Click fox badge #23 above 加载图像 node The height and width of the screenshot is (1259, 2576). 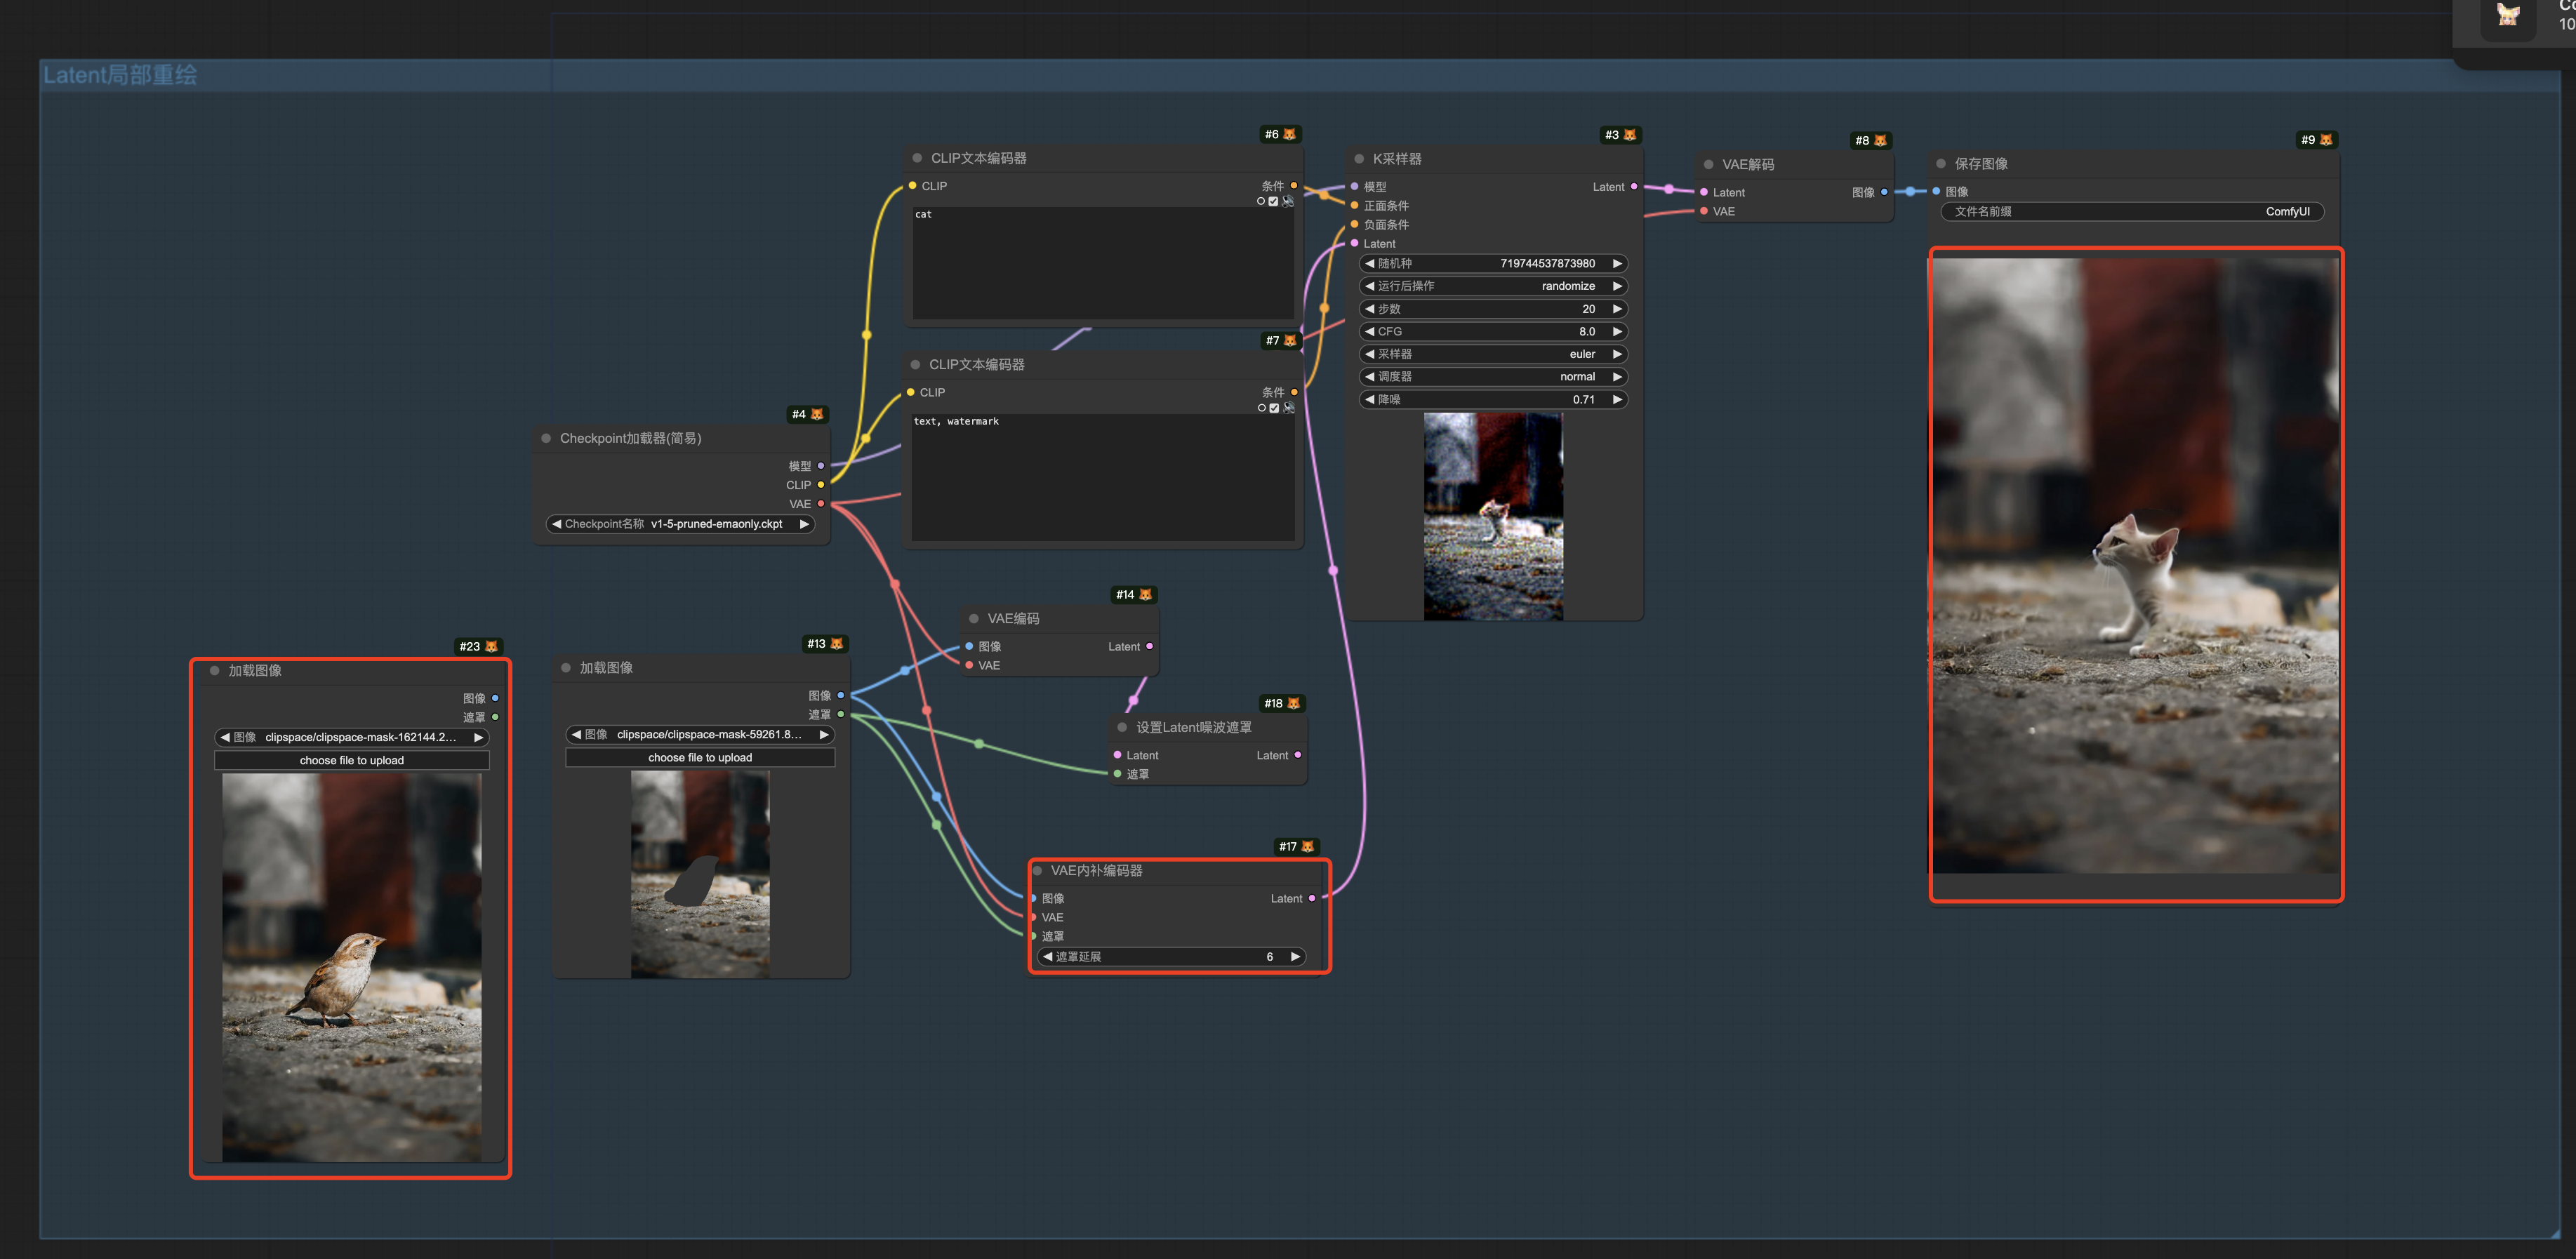point(490,646)
